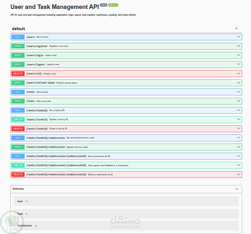
Task: Click the 'Delete a submission by ID' summary
Action: (x=100, y=175)
